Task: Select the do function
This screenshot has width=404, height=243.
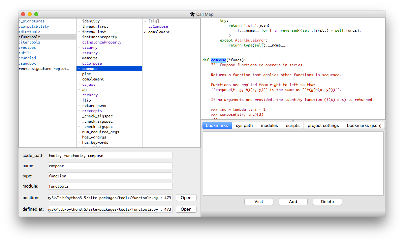Action: tap(109, 90)
